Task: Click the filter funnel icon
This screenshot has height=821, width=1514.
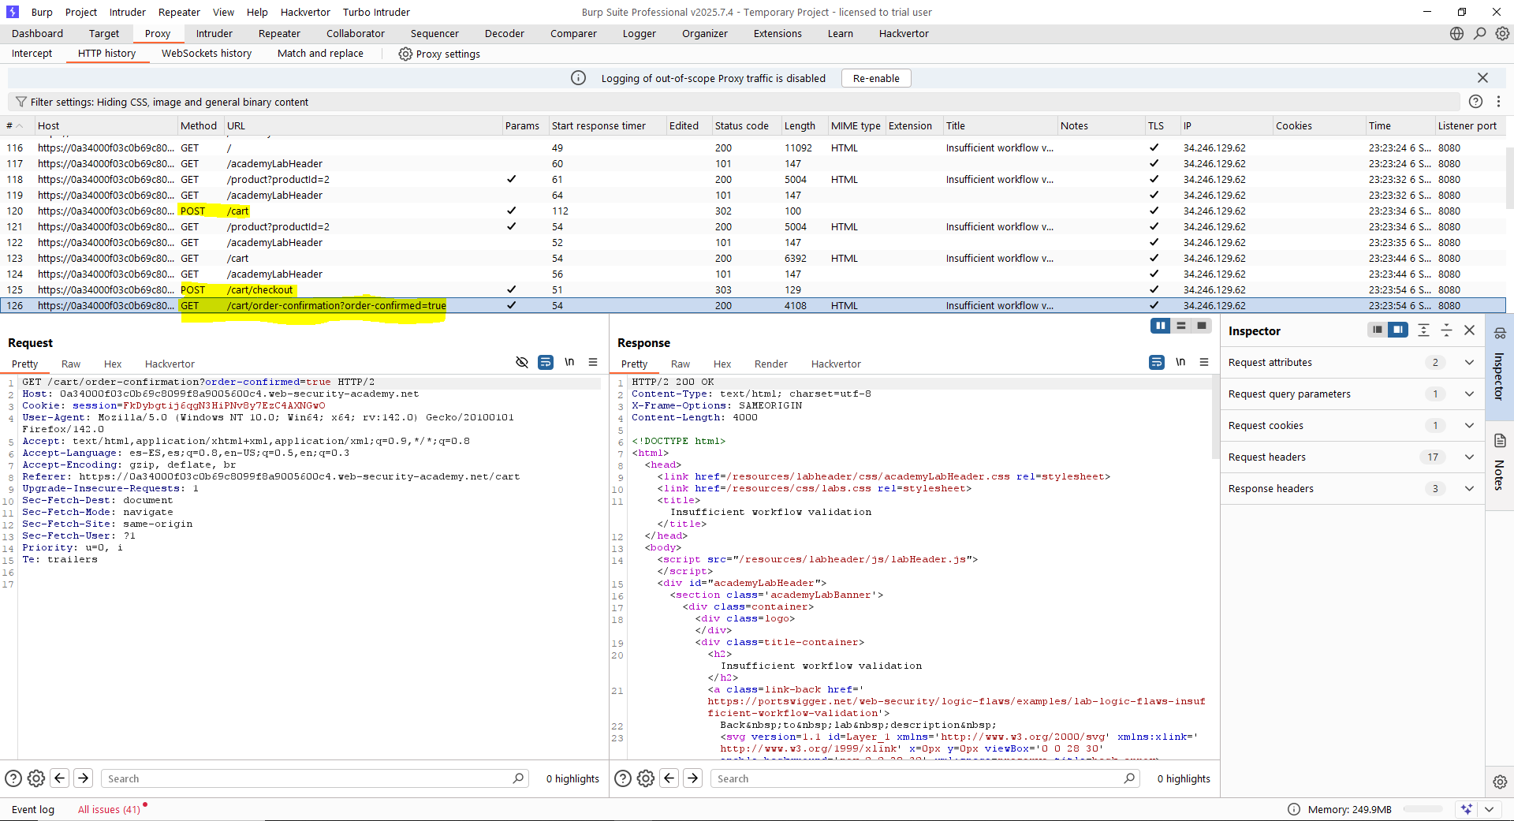Action: tap(21, 102)
